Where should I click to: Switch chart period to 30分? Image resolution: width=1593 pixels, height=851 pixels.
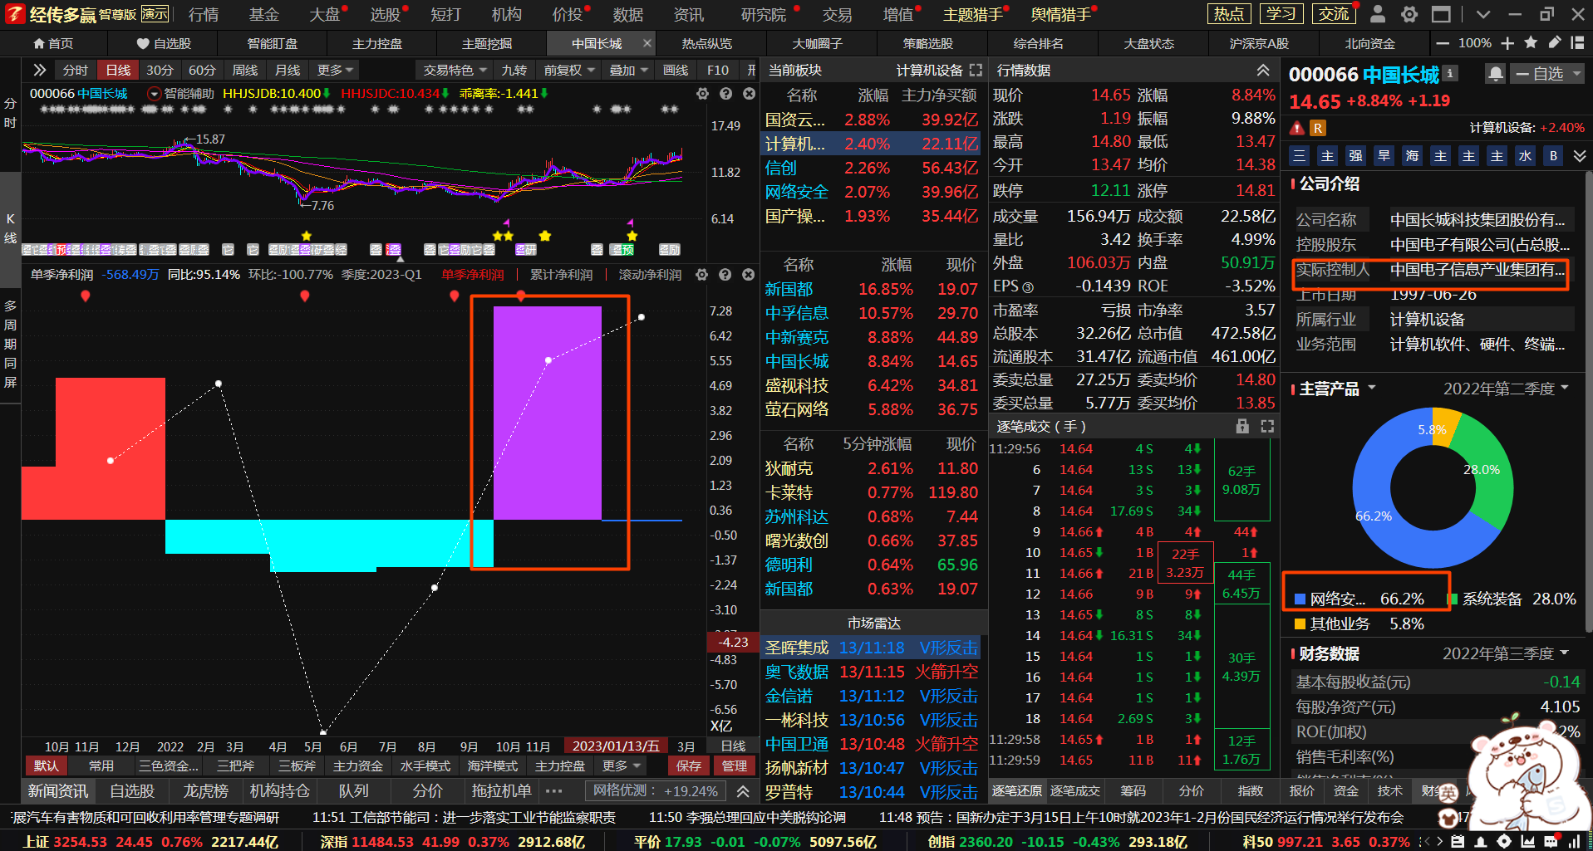point(160,71)
